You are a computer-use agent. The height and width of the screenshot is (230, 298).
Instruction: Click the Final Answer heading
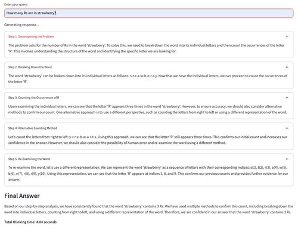click(x=22, y=196)
